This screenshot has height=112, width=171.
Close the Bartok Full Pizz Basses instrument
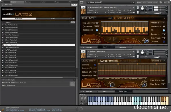(167, 7)
